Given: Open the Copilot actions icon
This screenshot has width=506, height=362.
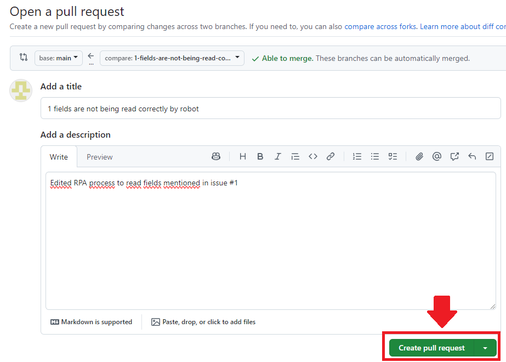Looking at the screenshot, I should coord(216,156).
